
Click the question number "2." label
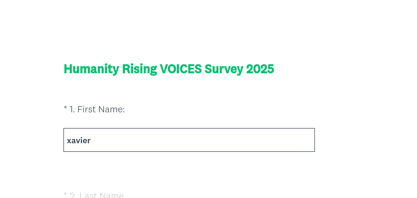point(73,195)
